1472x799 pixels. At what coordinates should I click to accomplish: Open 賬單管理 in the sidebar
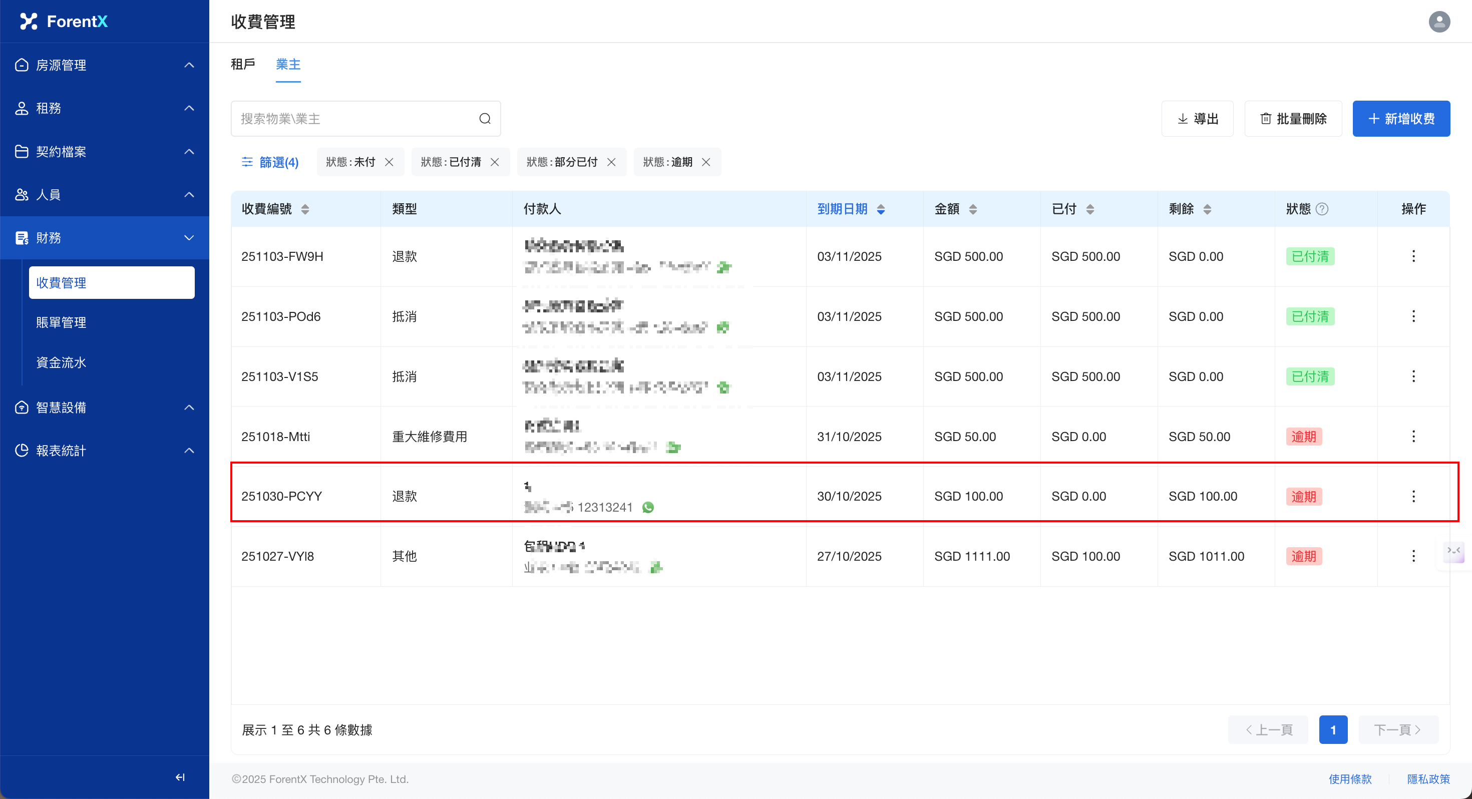(61, 322)
